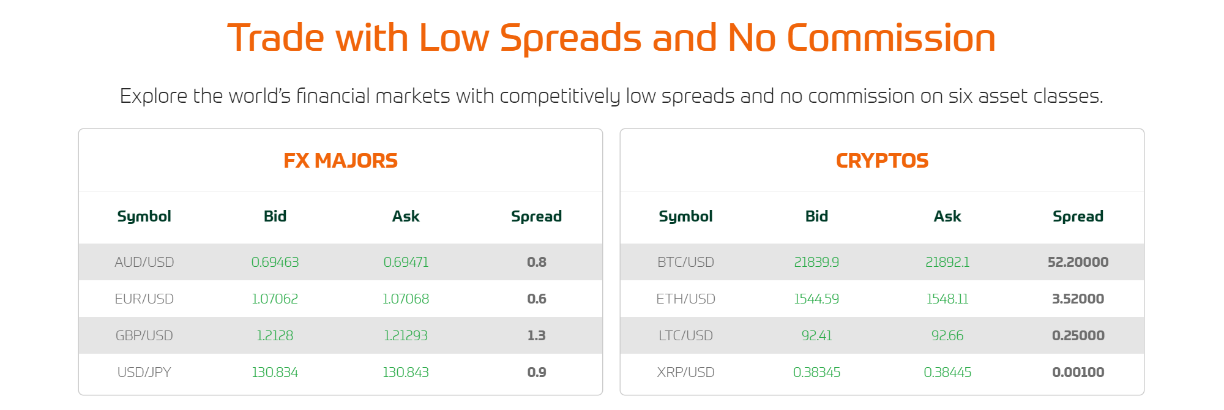
Task: Click the FX MAJORS table heading
Action: point(340,160)
